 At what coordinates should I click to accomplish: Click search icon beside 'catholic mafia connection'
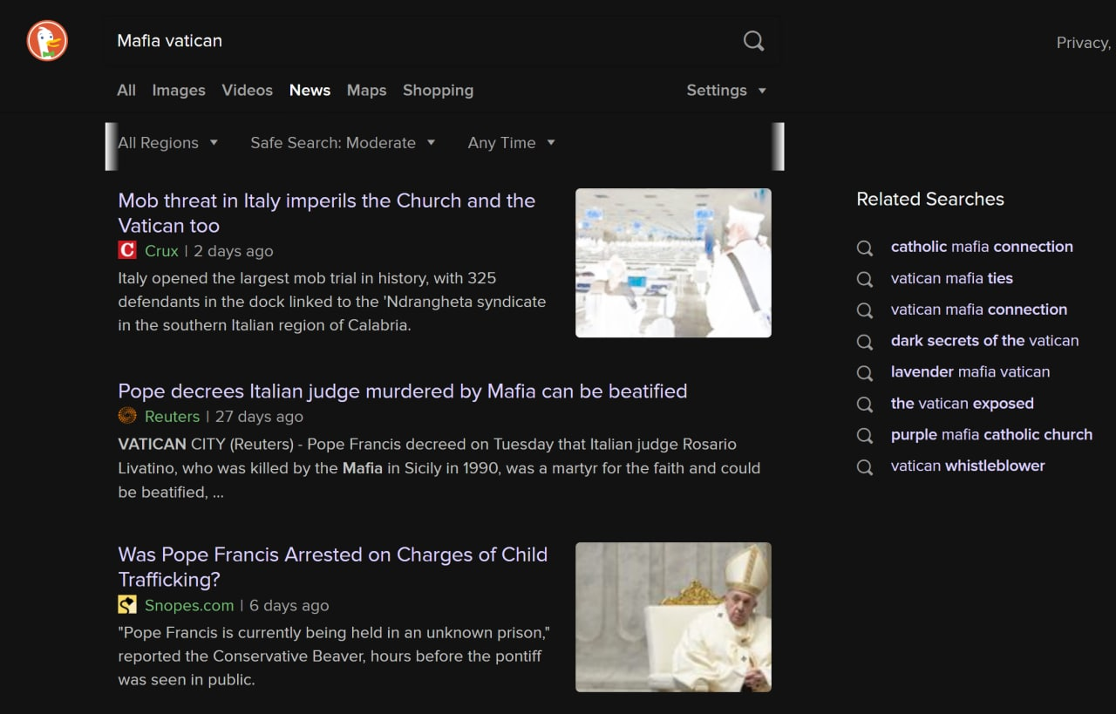point(865,248)
